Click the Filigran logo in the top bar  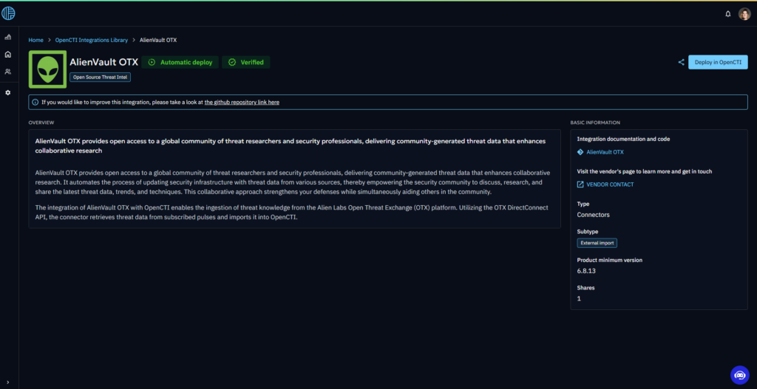coord(9,13)
